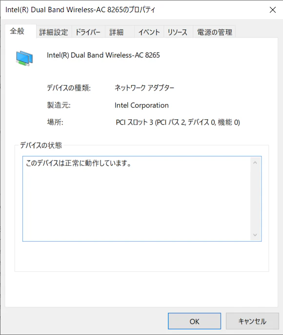Close the properties dialog window
Image resolution: width=283 pixels, height=335 pixels.
(273, 10)
